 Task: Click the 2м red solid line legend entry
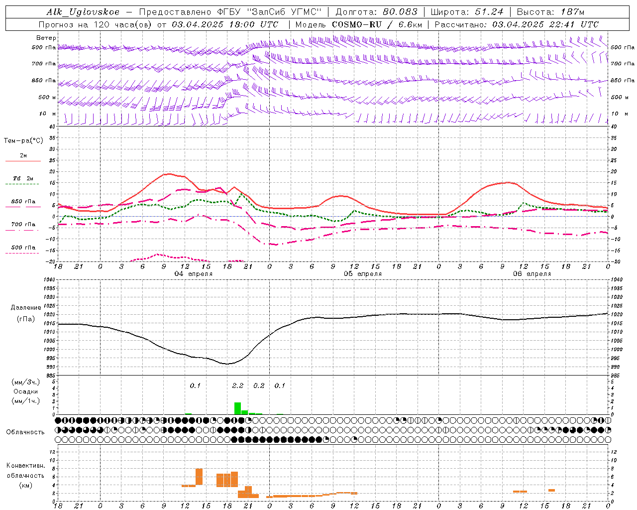[x=23, y=157]
